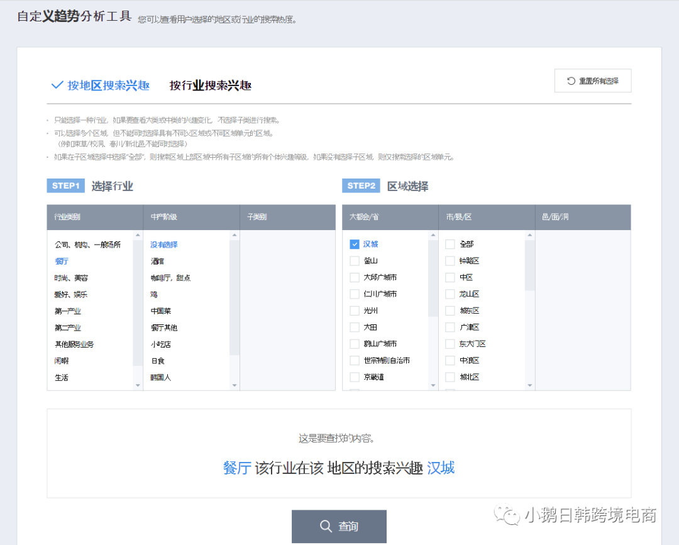
Task: Open the 餐厅 link in the summary sentence
Action: click(x=238, y=468)
